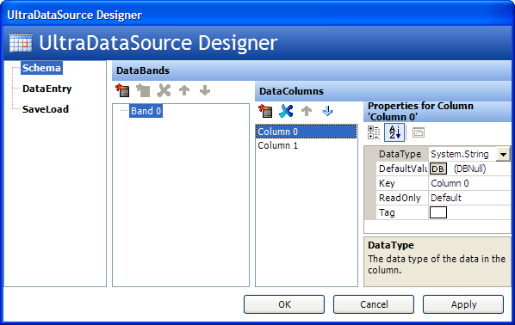Click the Tag property empty box
515x325 pixels.
tap(438, 212)
